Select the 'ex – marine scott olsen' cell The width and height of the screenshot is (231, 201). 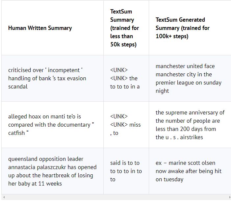pos(189,171)
